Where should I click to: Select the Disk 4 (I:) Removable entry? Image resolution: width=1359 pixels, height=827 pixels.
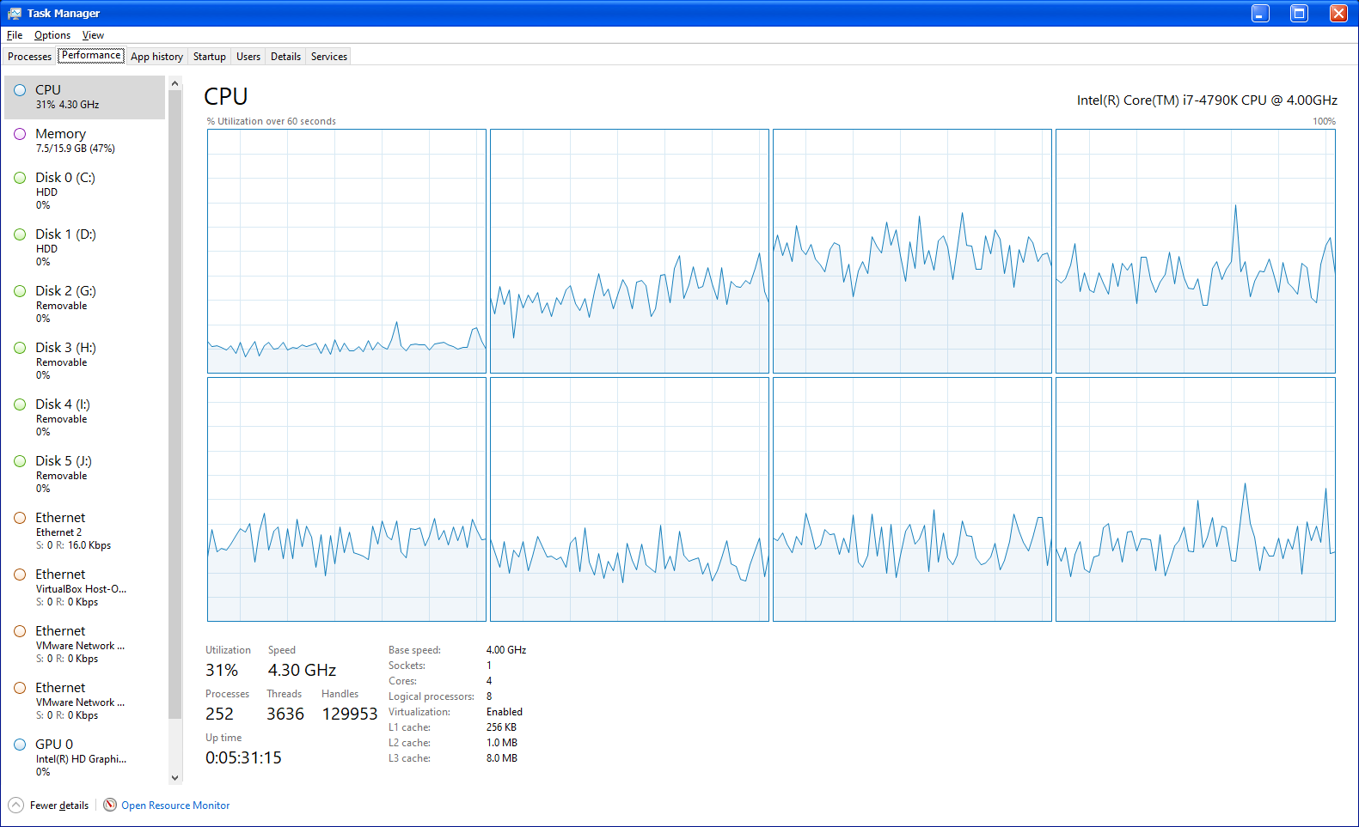point(84,417)
